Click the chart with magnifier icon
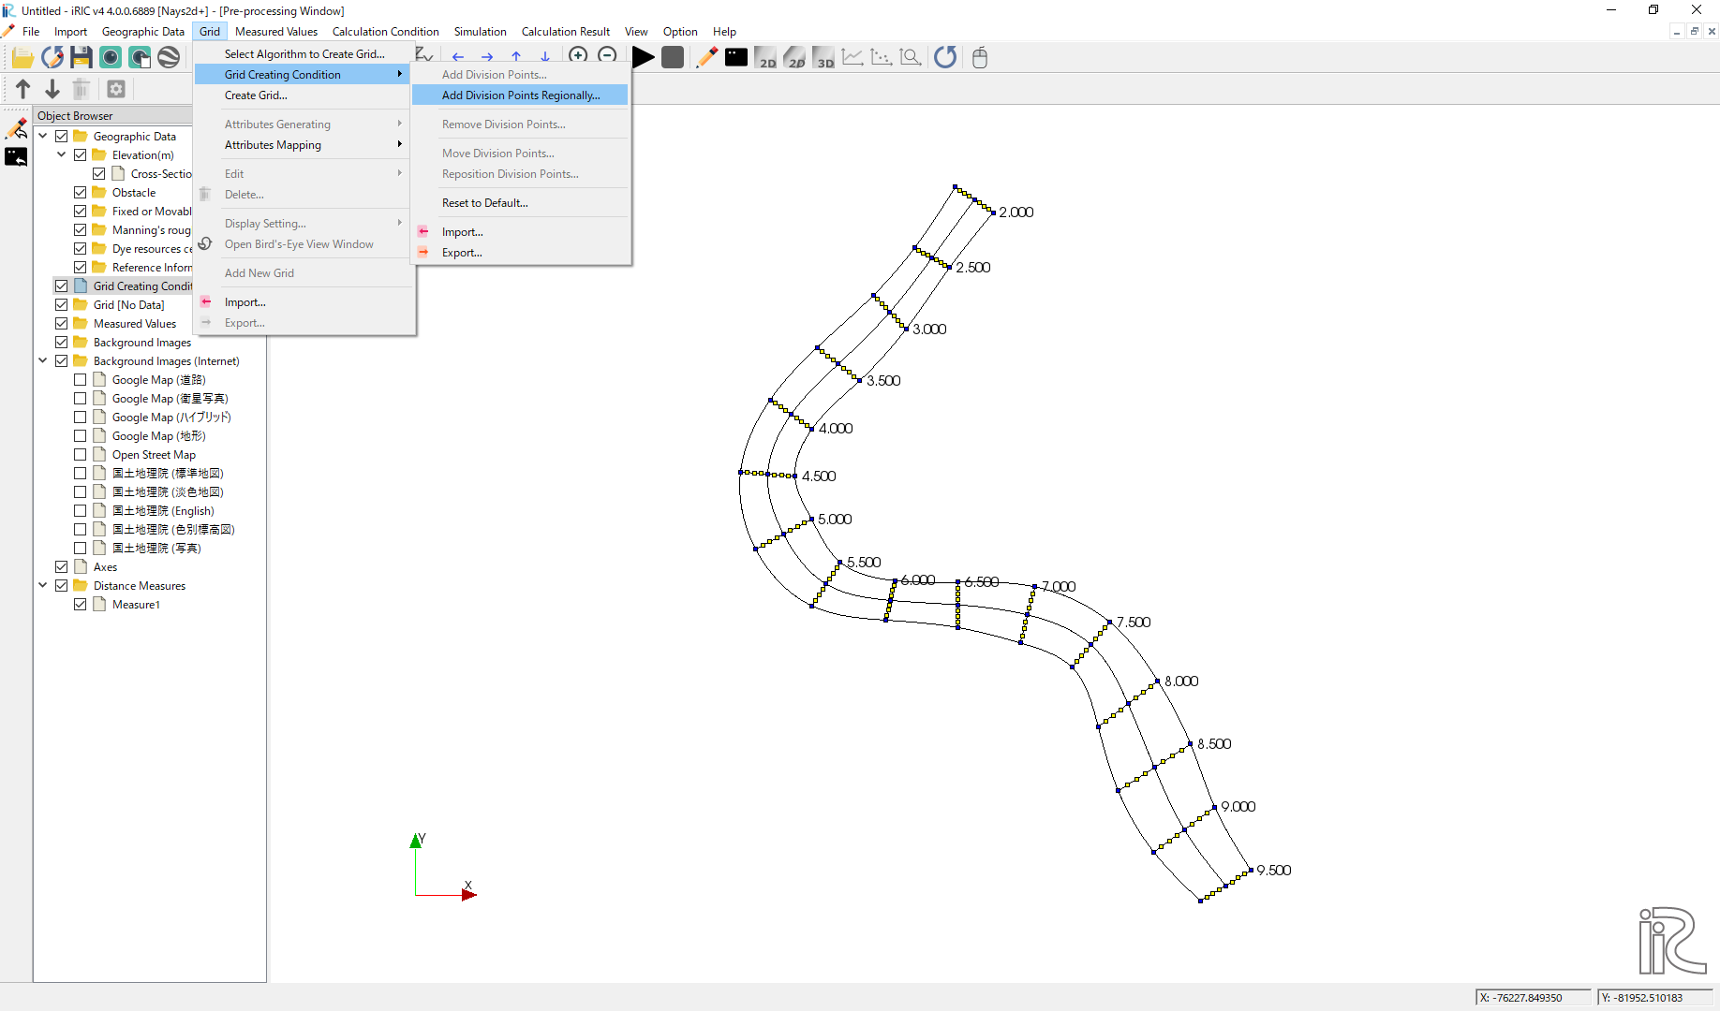 click(x=911, y=57)
